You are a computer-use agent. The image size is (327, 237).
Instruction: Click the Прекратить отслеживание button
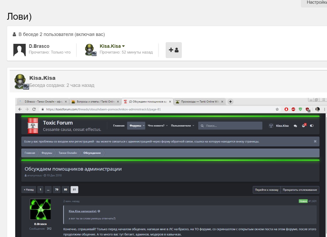[x=300, y=190]
